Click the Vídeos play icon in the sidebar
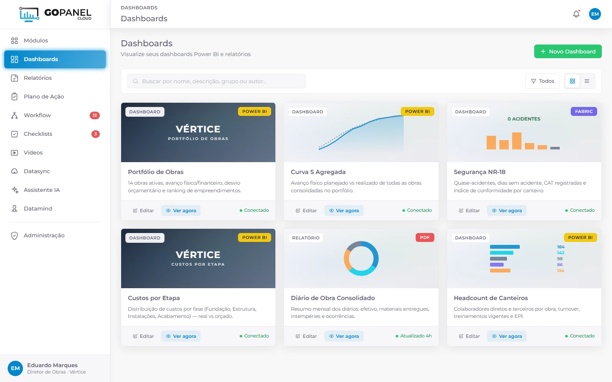 coord(14,153)
